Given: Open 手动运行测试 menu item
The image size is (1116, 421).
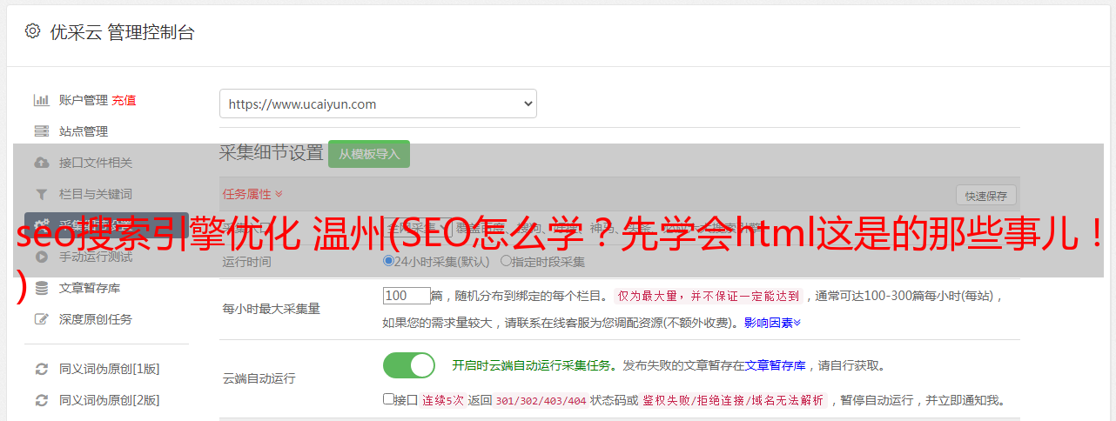Looking at the screenshot, I should (x=96, y=257).
